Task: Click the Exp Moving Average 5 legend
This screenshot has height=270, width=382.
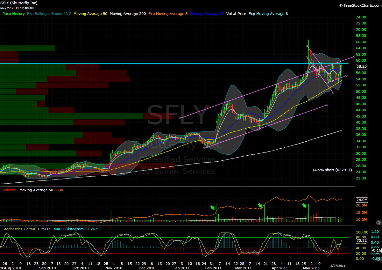Action: [x=168, y=14]
